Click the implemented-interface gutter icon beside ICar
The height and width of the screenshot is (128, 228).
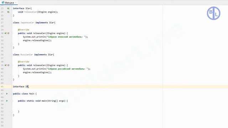8,9
